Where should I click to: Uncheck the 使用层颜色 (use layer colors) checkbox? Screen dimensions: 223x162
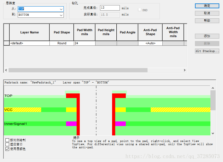pos(7,149)
